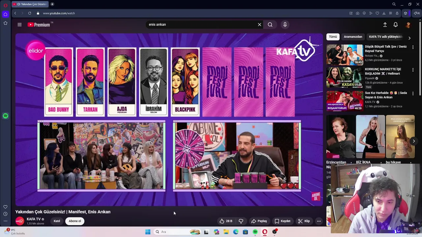Open the Opera main menu logo
Viewport: 422px width, 237px height.
click(x=5, y=5)
